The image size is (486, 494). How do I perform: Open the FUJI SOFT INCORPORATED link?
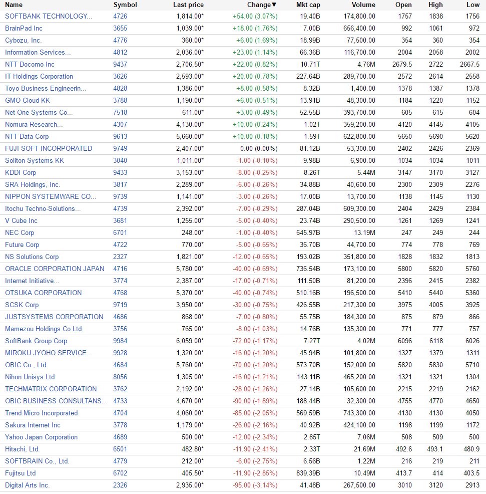[49, 148]
